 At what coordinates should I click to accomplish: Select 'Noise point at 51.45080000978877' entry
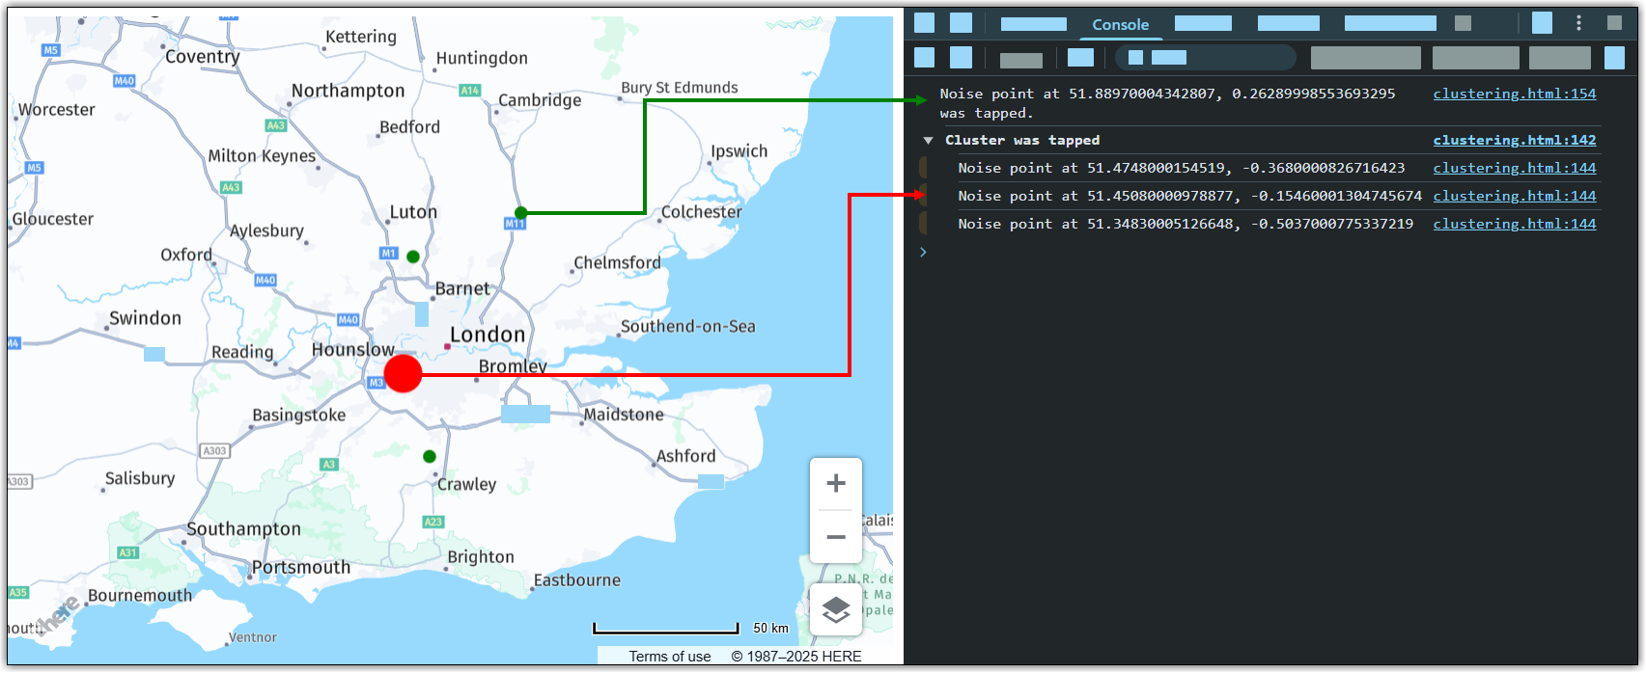point(1189,196)
